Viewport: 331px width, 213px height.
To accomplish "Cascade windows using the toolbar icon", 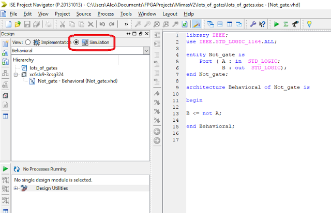I will pos(210,24).
